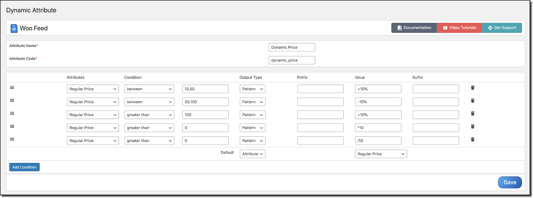Click trash icon for the 50,100 row
The image size is (533, 198).
click(472, 101)
